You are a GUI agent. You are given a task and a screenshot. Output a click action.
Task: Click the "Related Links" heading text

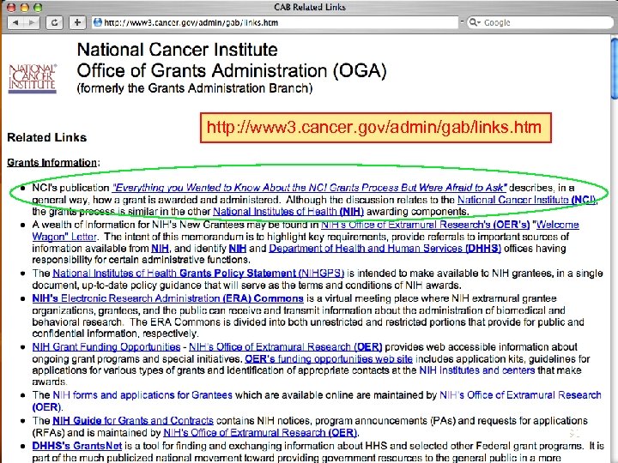pyautogui.click(x=47, y=137)
